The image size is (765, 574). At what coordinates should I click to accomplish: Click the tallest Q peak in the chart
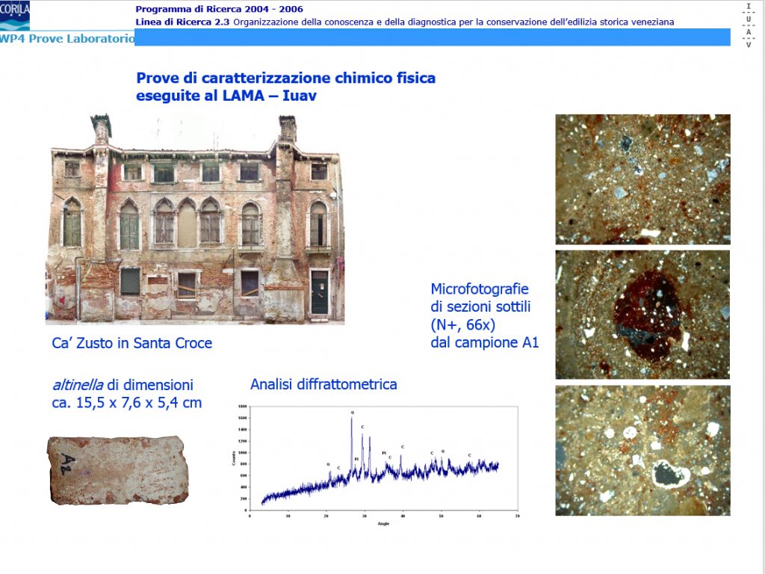[x=352, y=421]
